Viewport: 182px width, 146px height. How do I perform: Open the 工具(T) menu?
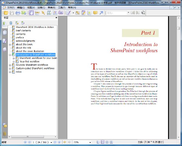click(62, 8)
